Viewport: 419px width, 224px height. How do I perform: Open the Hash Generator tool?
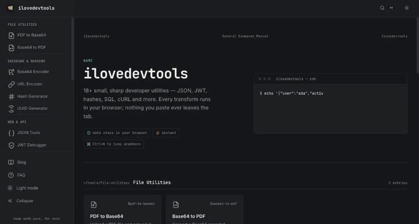point(35,96)
